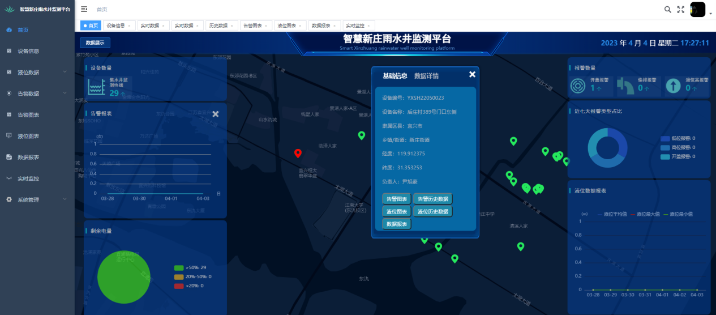The image size is (716, 315).
Task: Click the red alarm map marker
Action: [x=298, y=153]
